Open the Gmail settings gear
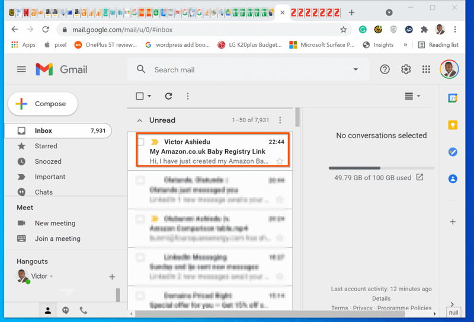Image resolution: width=474 pixels, height=322 pixels. (406, 69)
